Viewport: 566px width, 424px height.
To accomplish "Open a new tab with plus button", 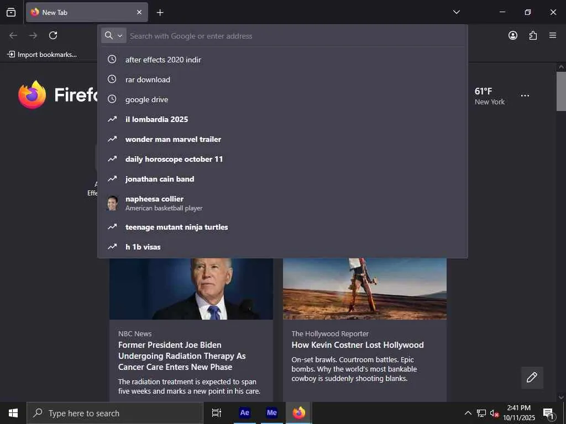I will click(x=160, y=13).
